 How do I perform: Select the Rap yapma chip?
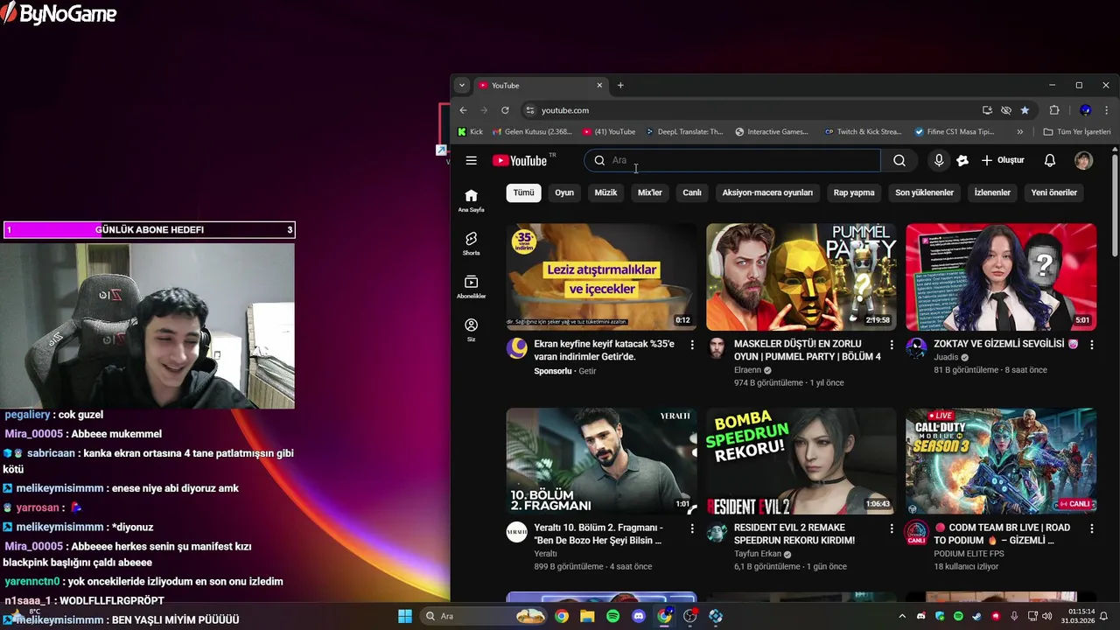(854, 192)
